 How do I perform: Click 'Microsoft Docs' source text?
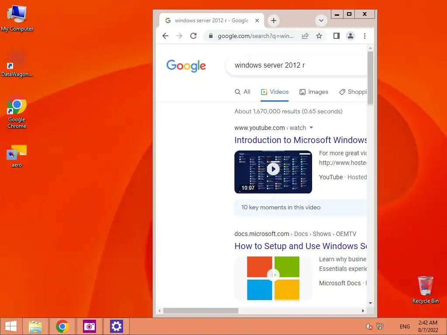340,283
